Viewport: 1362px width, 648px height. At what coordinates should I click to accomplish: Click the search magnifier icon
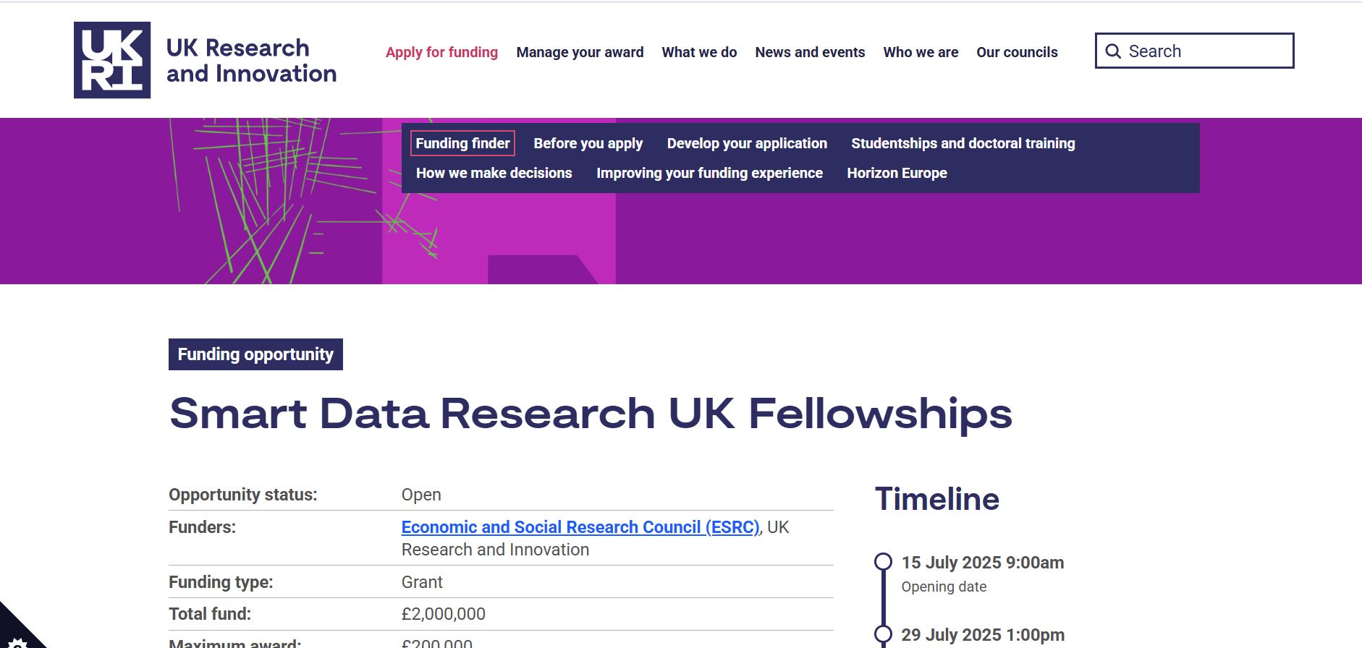pyautogui.click(x=1113, y=51)
